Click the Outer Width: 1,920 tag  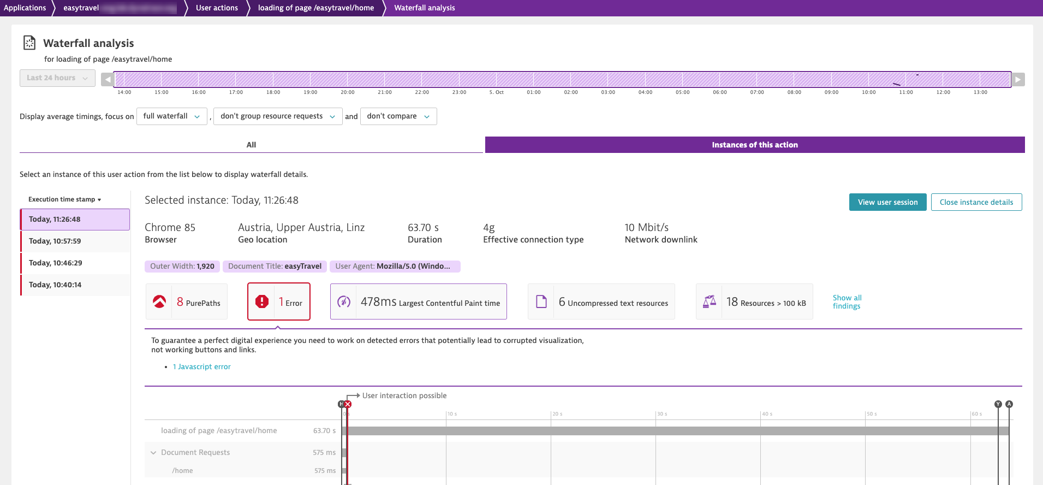coord(182,267)
